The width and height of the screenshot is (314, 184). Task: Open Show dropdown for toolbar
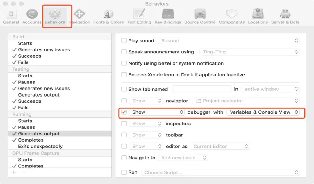tap(146, 135)
